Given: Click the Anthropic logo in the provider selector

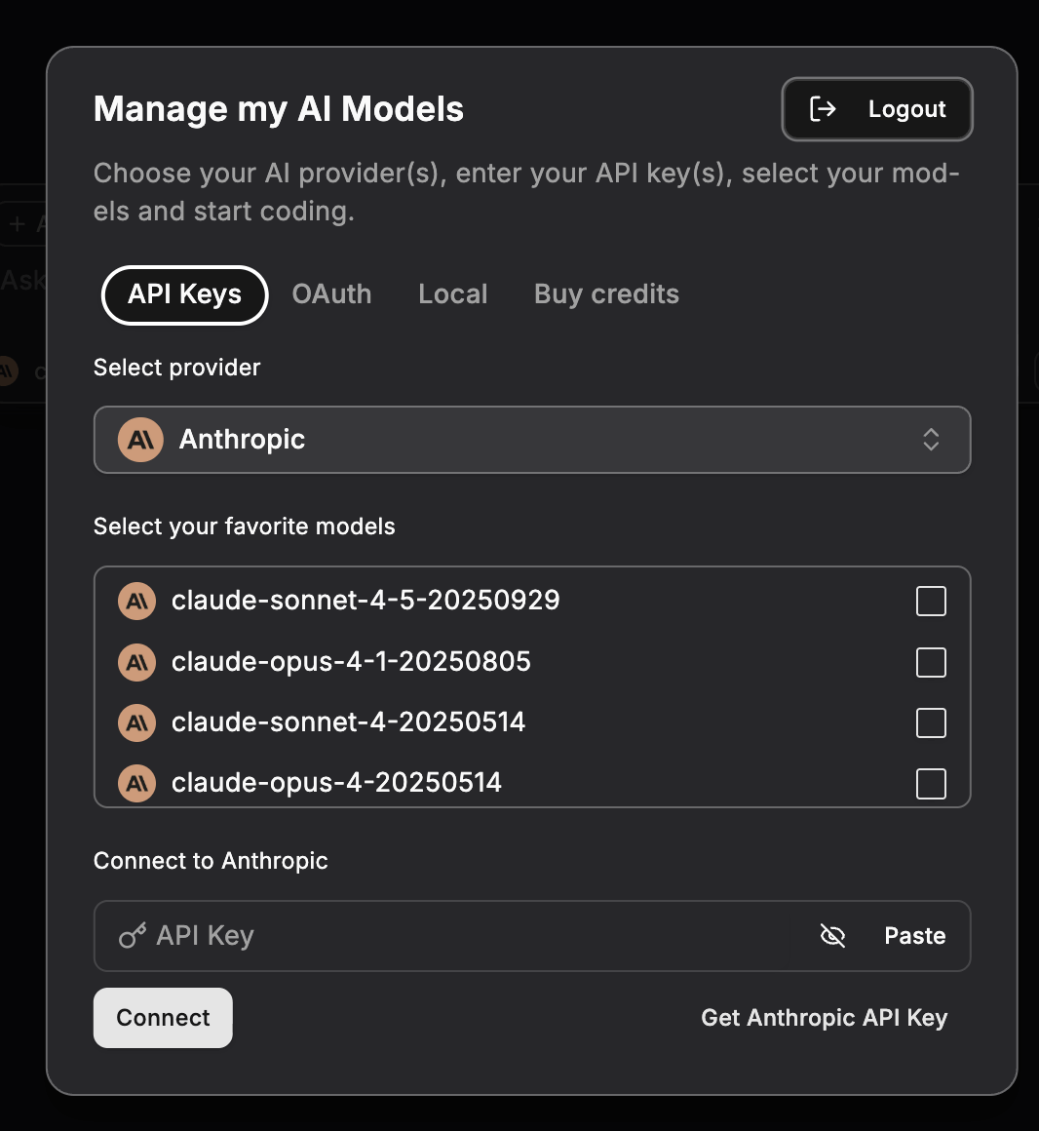Looking at the screenshot, I should 139,440.
